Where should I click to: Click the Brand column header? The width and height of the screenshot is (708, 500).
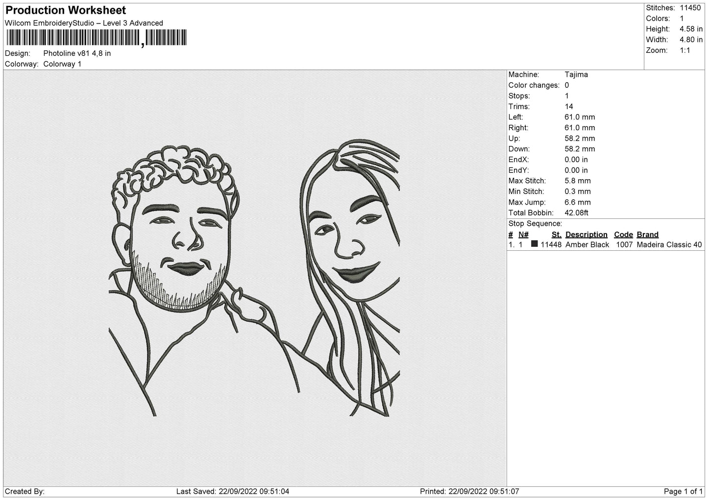[648, 235]
